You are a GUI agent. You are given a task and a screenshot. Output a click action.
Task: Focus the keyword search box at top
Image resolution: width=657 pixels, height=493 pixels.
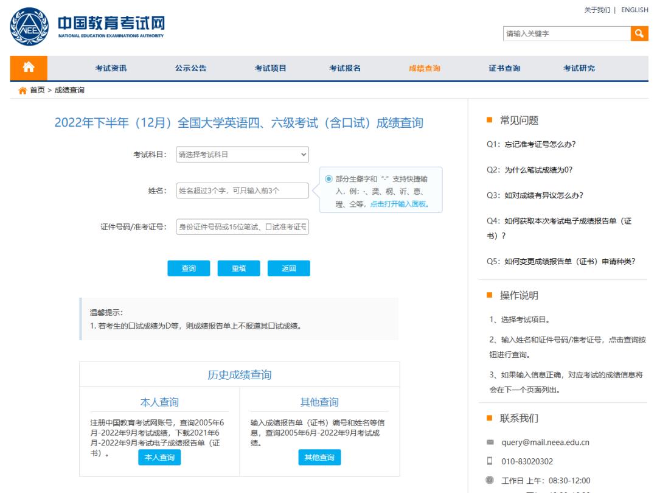[x=566, y=33]
